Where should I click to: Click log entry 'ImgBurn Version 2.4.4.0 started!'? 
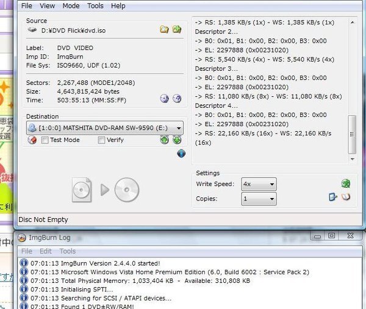(x=95, y=263)
